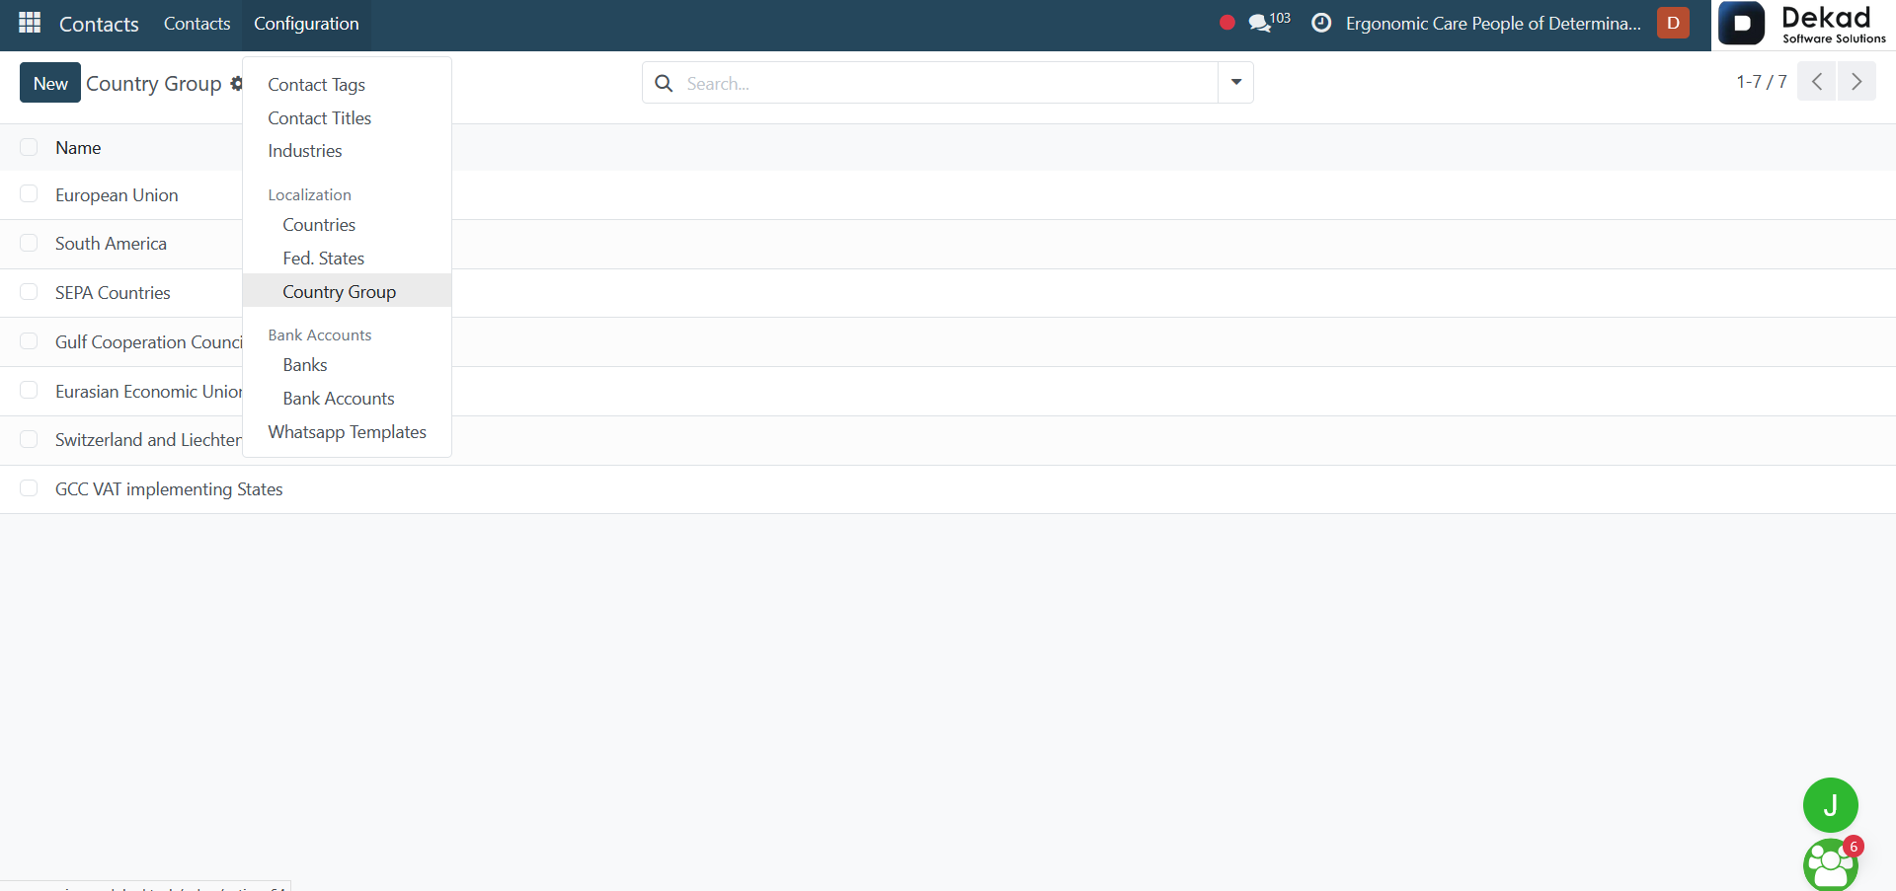Open the Gulf Cooperation Council record
The width and height of the screenshot is (1896, 891).
coord(148,342)
